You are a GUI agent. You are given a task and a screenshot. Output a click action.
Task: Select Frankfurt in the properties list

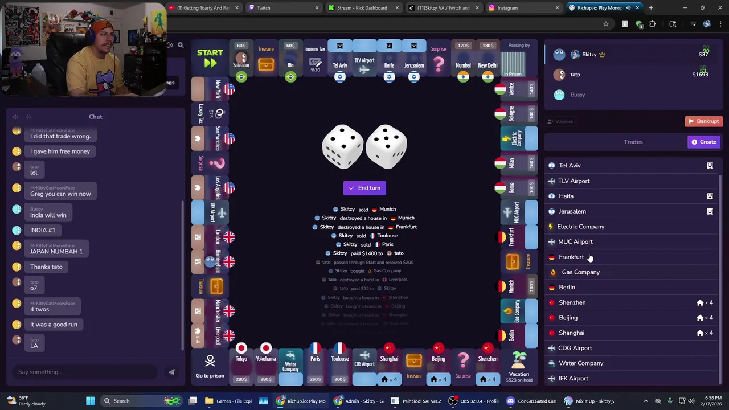coord(630,257)
